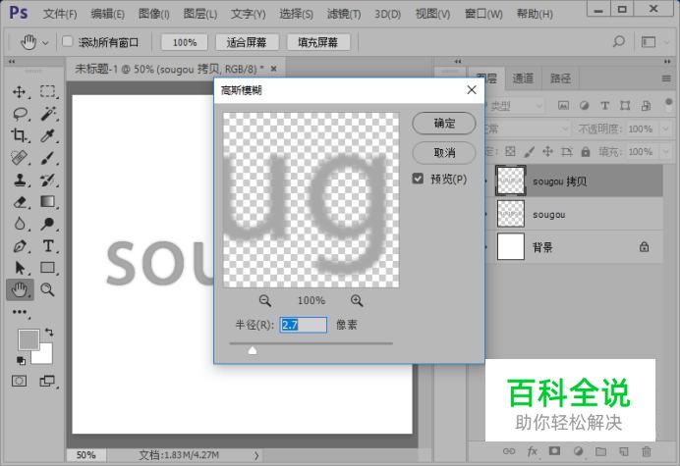Select the Blur tool
The width and height of the screenshot is (680, 466).
(19, 224)
